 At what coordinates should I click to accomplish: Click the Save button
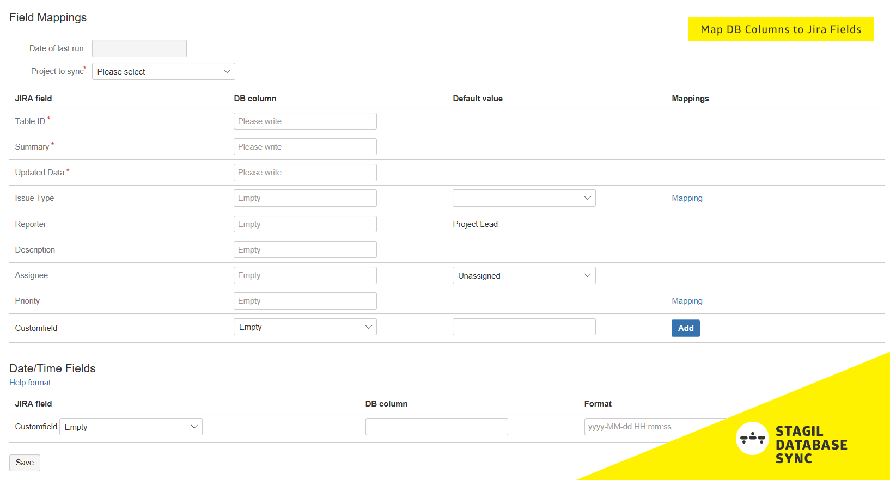[25, 463]
